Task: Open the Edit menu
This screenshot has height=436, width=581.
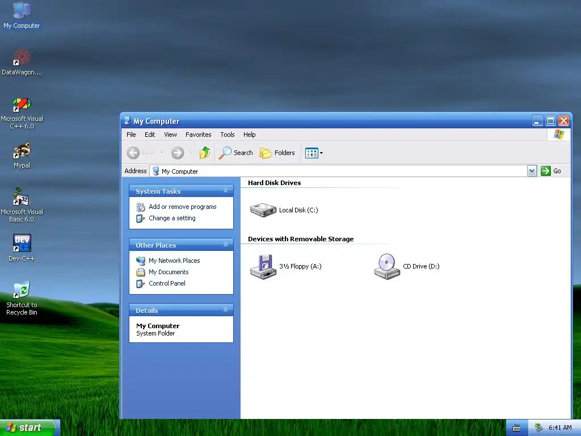Action: point(150,135)
